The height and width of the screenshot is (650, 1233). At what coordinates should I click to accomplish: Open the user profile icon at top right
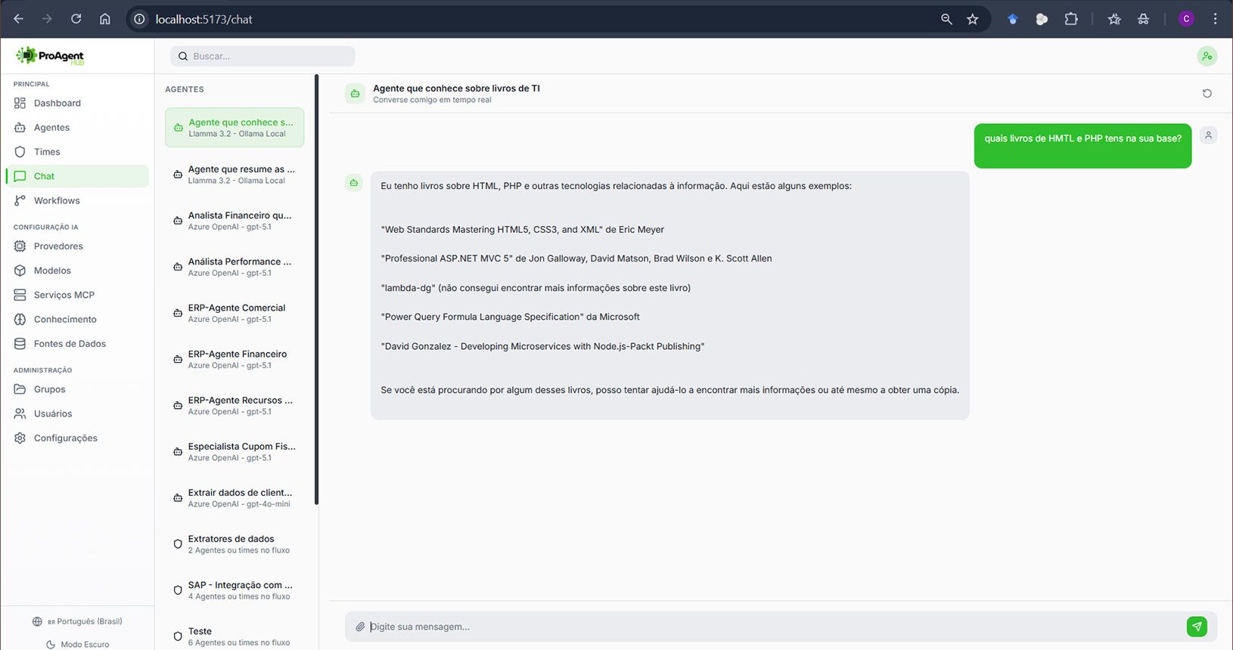[x=1207, y=56]
